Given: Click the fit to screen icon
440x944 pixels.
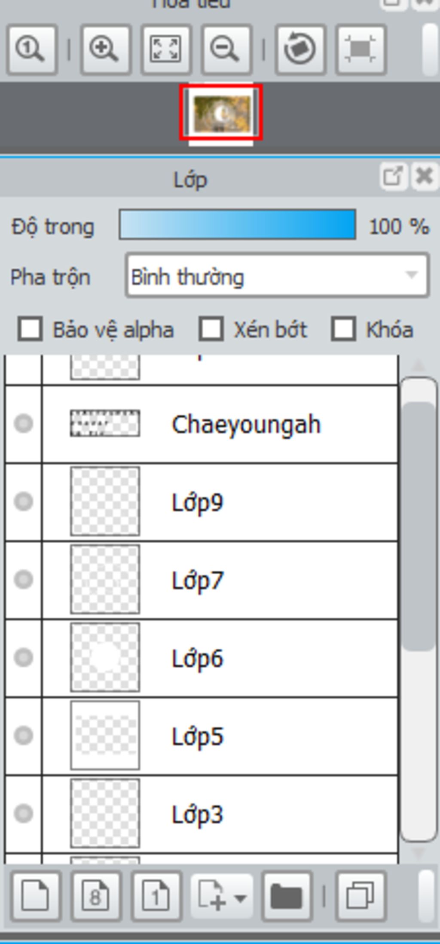Looking at the screenshot, I should [x=166, y=50].
